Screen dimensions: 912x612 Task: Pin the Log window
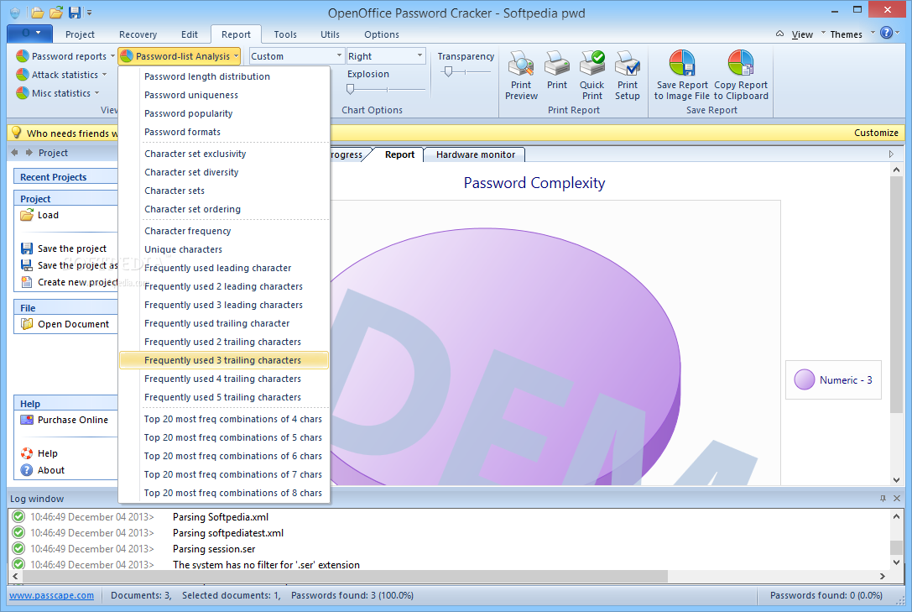(883, 499)
